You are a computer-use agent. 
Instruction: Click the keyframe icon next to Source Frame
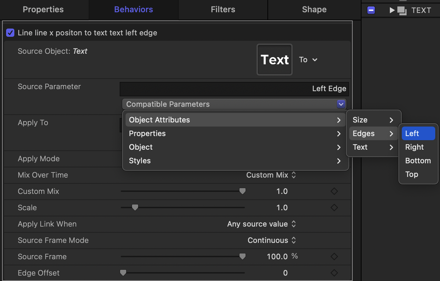point(334,257)
